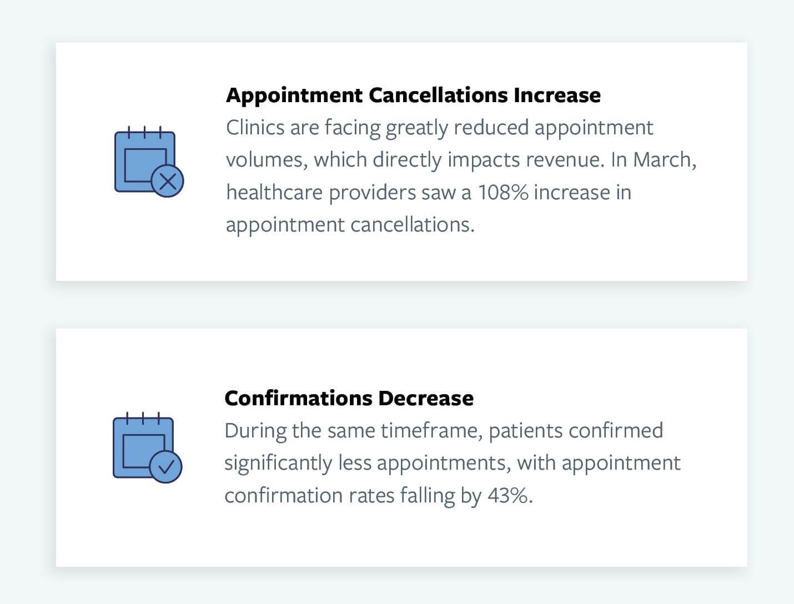Screen dimensions: 794x604
Task: Click the calendar confirmation icon
Action: click(144, 447)
